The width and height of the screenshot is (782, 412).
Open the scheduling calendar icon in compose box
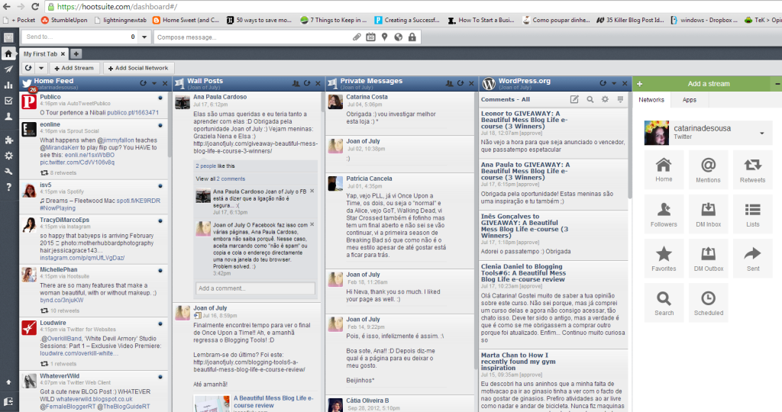(370, 37)
